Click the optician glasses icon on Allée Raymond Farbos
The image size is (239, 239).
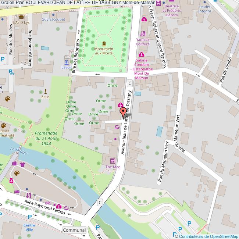coord(48,203)
